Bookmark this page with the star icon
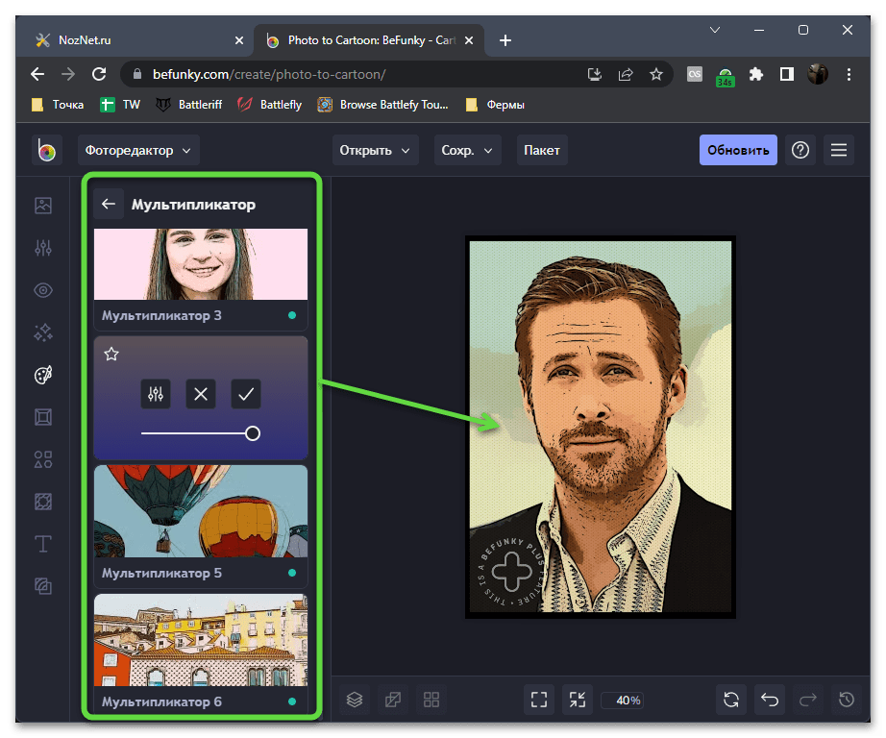886x738 pixels. pyautogui.click(x=655, y=74)
